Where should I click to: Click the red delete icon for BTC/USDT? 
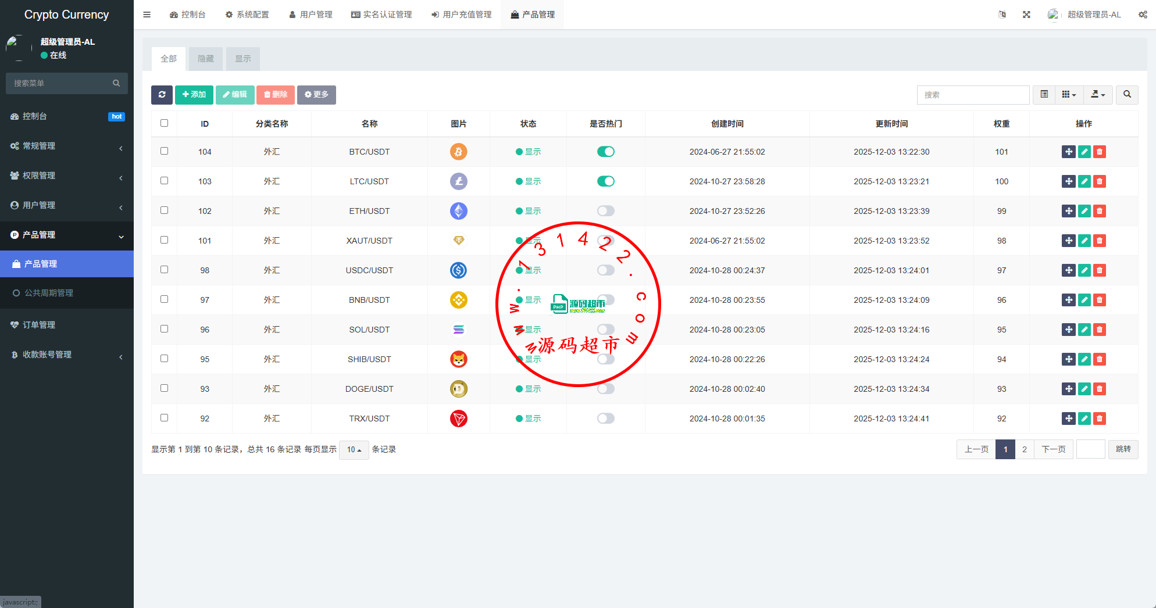pyautogui.click(x=1099, y=152)
